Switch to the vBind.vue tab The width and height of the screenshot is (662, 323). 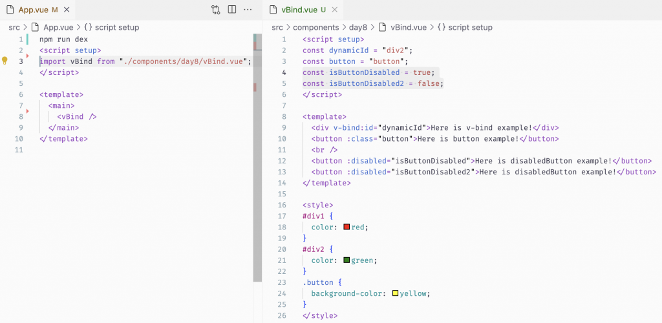304,10
